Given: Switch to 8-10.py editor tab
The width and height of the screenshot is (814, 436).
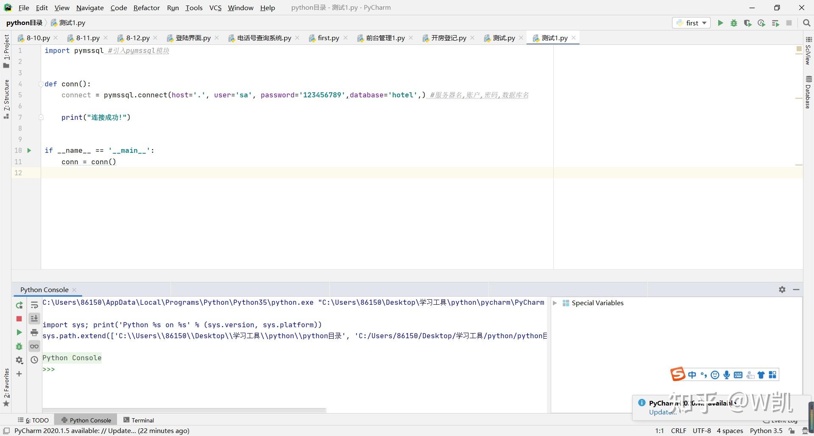Looking at the screenshot, I should point(38,38).
